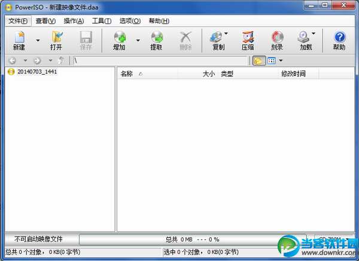Screen dimensions: 359x261
Task: Click the 总共 0 MB capacity progress bar
Action: tap(193, 239)
